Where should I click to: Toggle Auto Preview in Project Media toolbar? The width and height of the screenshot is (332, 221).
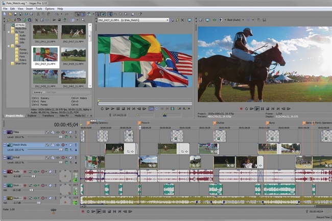coord(64,20)
